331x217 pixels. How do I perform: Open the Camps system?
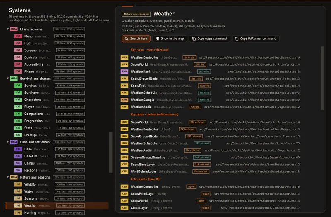tap(57, 163)
